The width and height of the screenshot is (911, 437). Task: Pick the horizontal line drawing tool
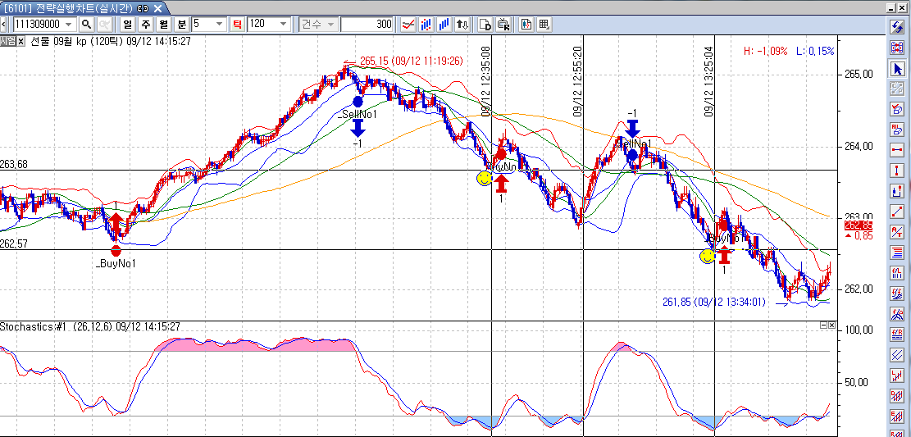pyautogui.click(x=896, y=150)
